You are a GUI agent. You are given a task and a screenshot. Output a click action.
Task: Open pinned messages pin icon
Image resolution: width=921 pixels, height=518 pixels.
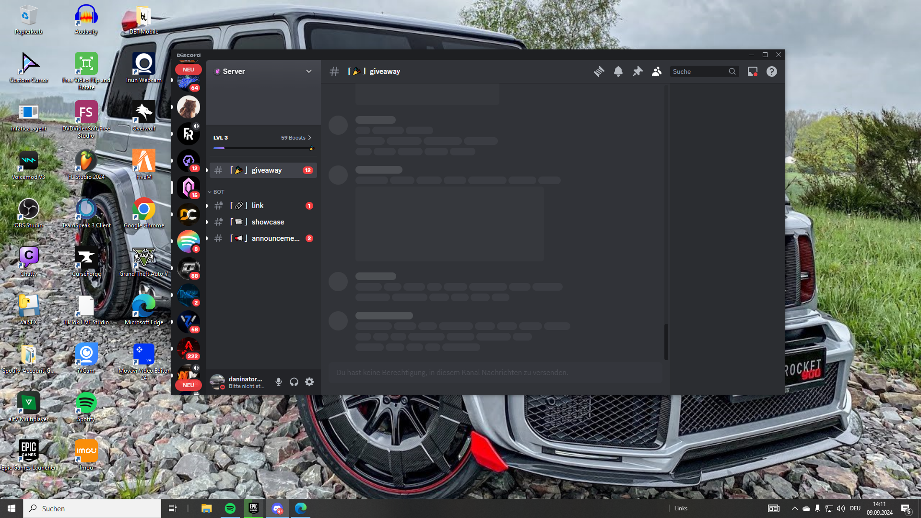pyautogui.click(x=638, y=71)
